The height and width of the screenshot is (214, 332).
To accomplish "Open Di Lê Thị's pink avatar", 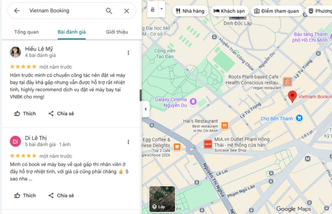I will tap(15, 141).
